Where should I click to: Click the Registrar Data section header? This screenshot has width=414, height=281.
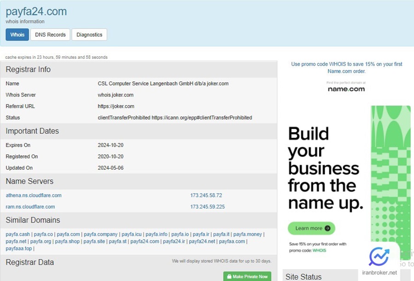click(29, 262)
